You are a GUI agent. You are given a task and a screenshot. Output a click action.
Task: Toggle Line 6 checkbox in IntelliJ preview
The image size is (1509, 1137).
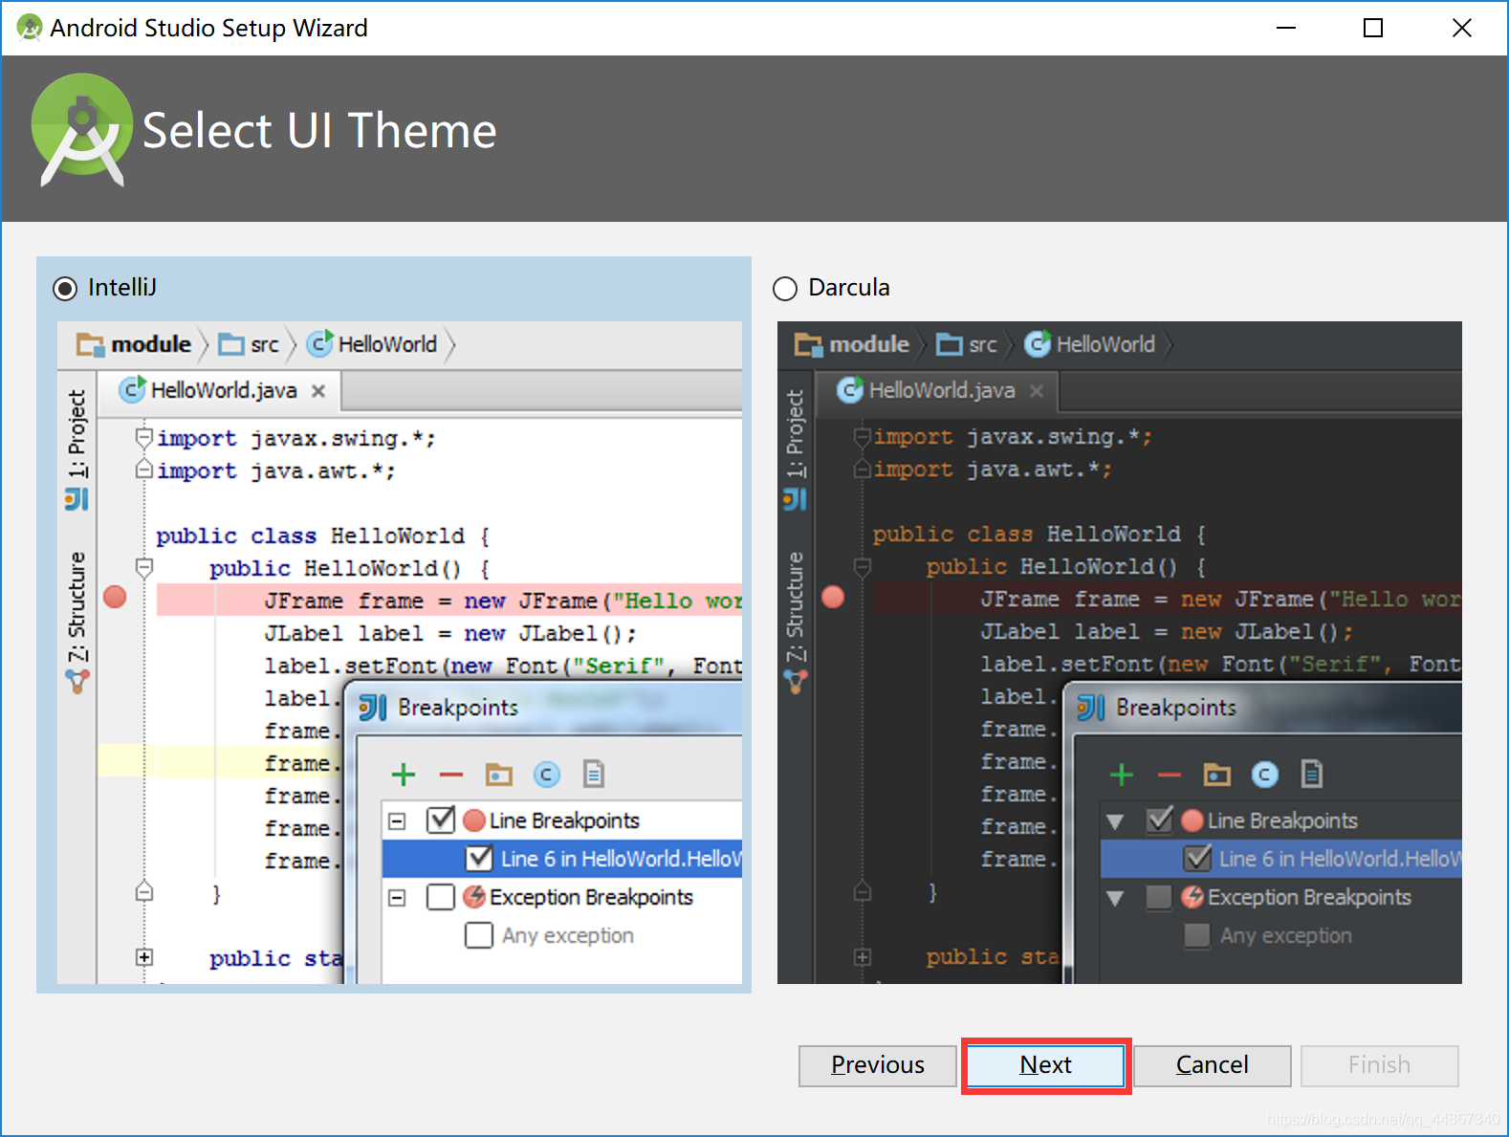click(479, 859)
